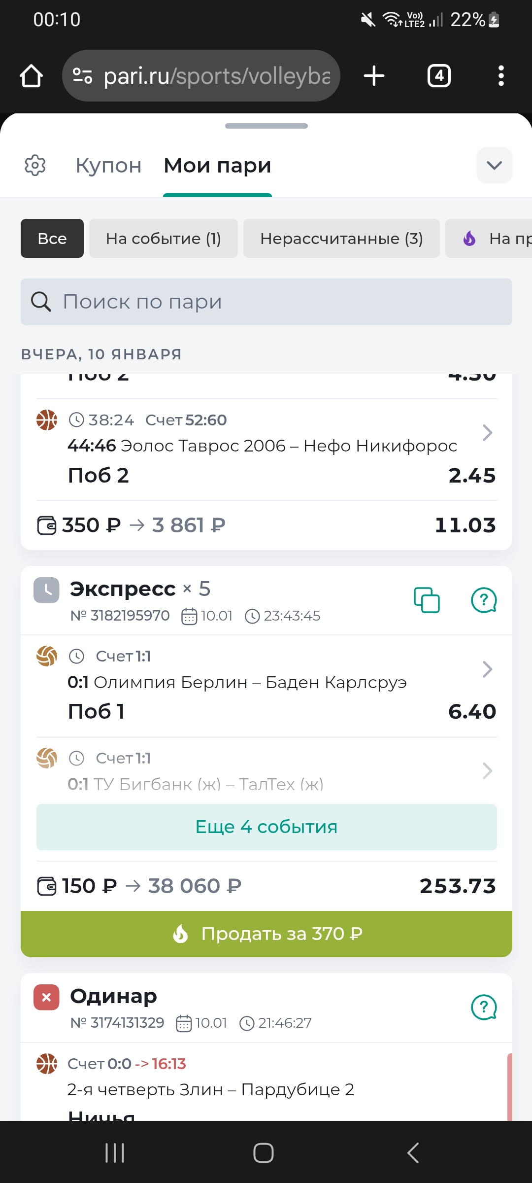Viewport: 532px width, 1183px height.
Task: Filter bets by 'На событие (1)'
Action: pyautogui.click(x=164, y=239)
